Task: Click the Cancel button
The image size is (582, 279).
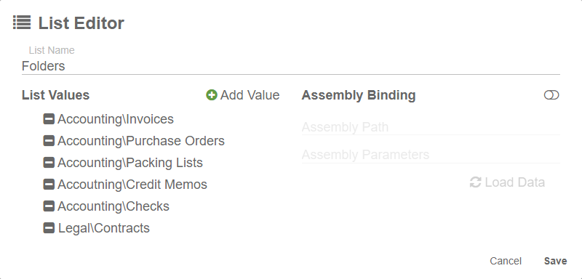Action: point(506,261)
